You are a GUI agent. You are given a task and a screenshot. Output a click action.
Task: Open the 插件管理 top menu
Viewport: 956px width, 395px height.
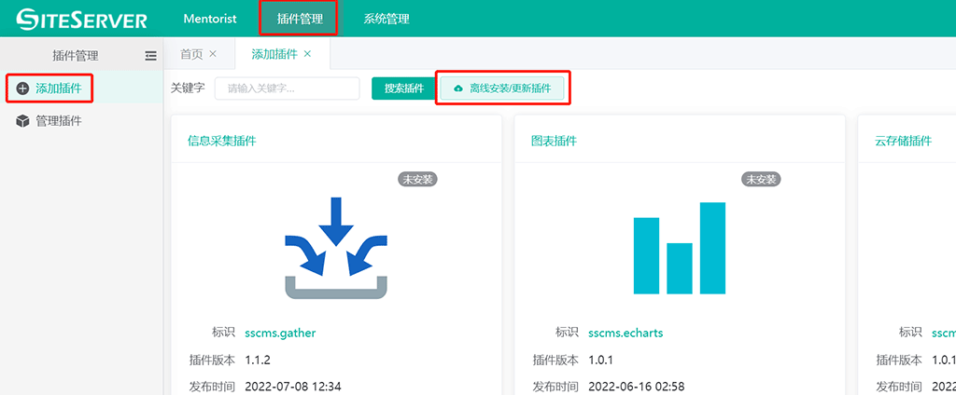coord(299,19)
